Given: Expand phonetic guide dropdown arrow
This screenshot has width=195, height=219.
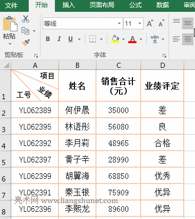Looking at the screenshot, I should (x=163, y=39).
